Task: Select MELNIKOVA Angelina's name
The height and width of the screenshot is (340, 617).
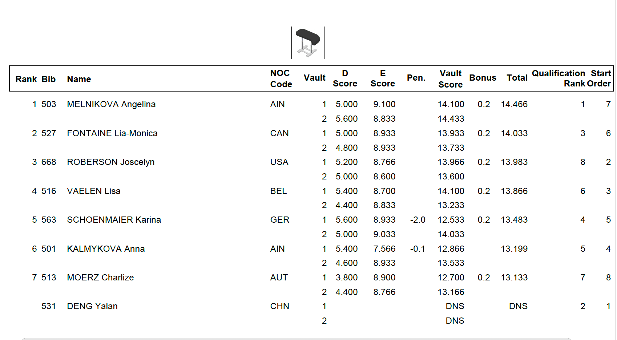Action: pos(111,104)
